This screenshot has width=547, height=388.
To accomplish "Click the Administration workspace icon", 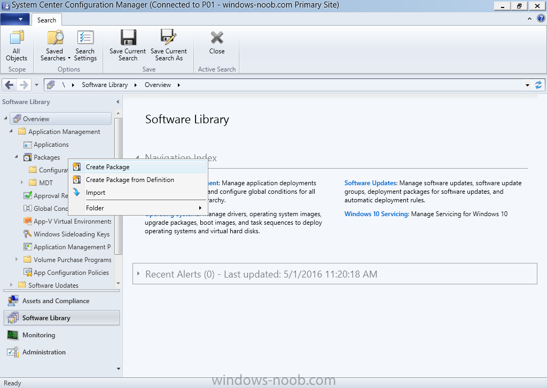I will click(13, 352).
